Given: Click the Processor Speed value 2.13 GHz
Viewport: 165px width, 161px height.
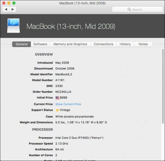Looking at the screenshot, I should (x=62, y=144).
